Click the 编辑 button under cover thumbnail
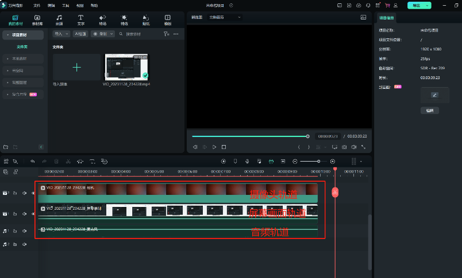 point(429,110)
